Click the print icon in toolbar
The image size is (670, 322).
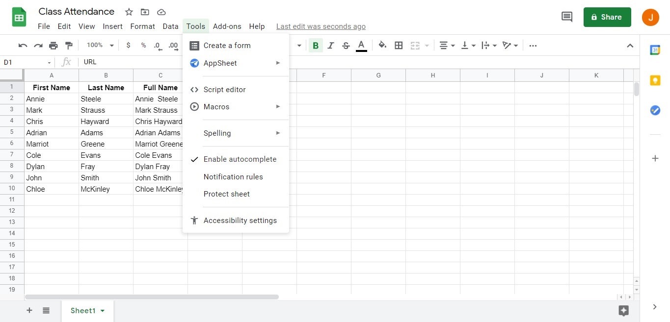click(x=53, y=46)
